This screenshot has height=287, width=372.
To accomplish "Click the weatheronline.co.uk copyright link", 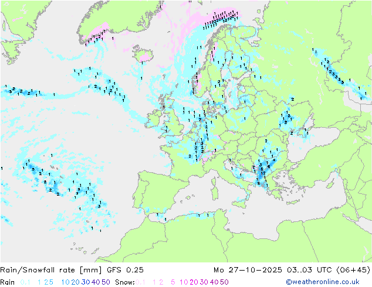I will (322, 282).
